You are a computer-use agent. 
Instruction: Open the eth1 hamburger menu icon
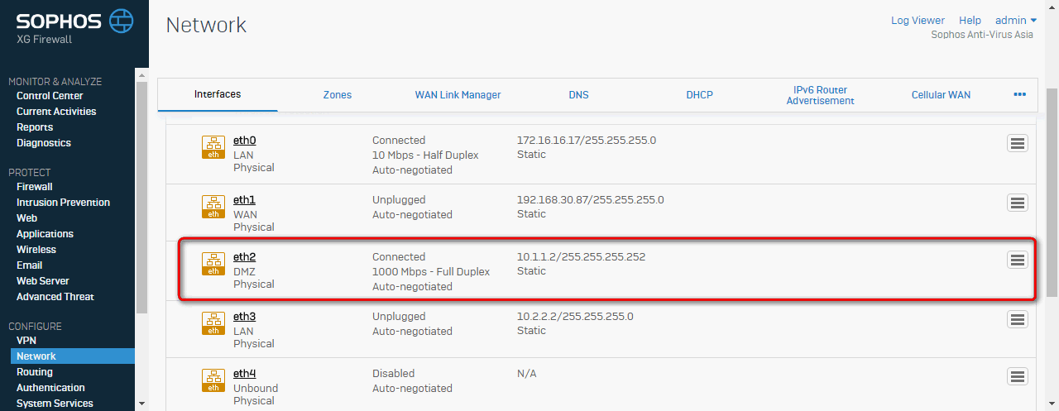click(1018, 203)
